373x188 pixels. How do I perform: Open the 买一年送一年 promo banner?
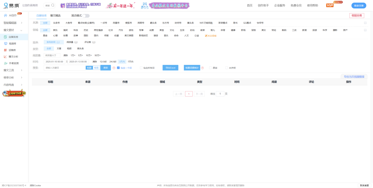(x=121, y=5)
